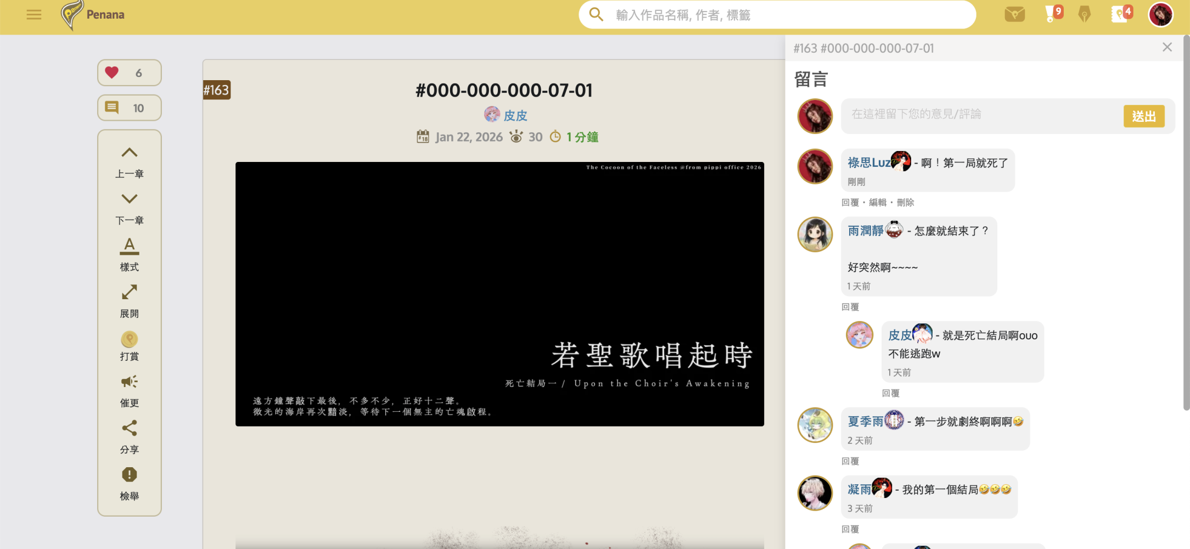Screen dimensions: 1190x549
Task: Click 夏季雨 avatar in comments
Action: click(815, 425)
